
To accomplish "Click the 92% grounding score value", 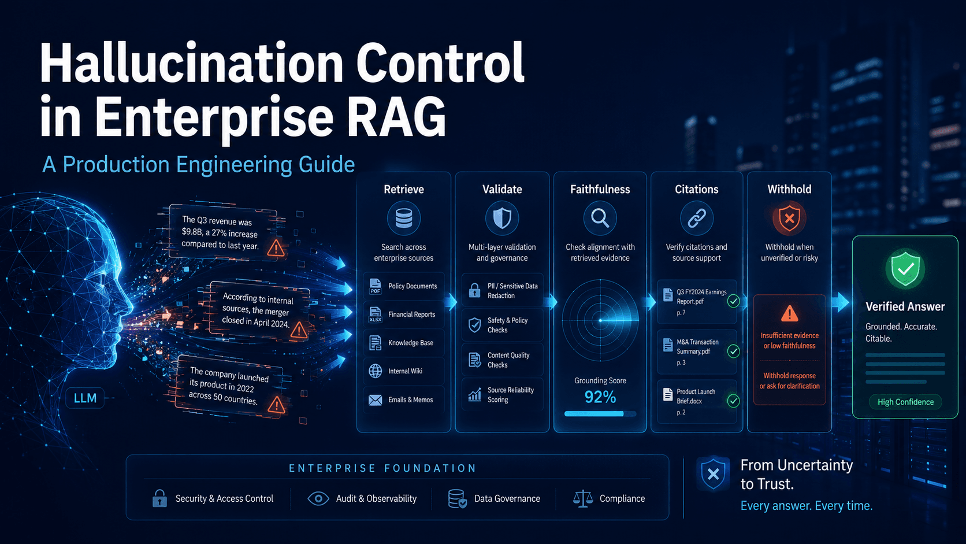I will 600,397.
